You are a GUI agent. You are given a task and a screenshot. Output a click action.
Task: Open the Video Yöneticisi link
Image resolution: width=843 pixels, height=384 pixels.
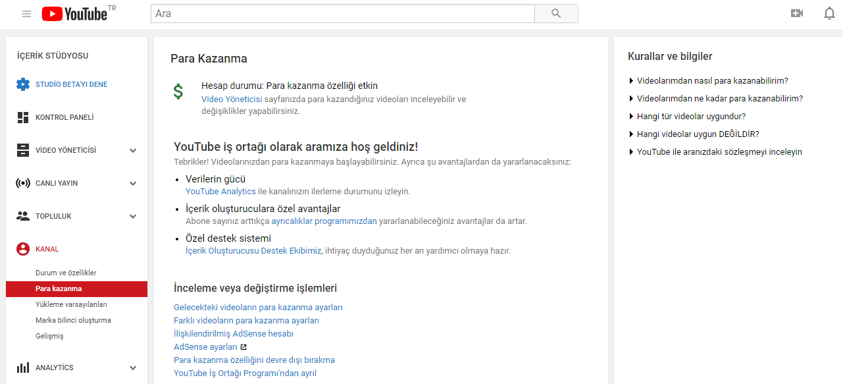point(232,99)
